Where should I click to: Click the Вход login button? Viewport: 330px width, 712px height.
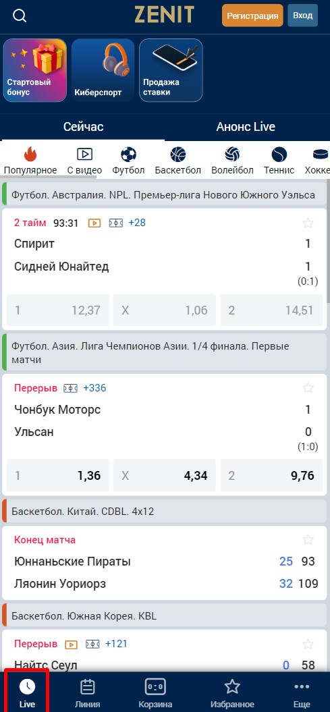coord(303,16)
